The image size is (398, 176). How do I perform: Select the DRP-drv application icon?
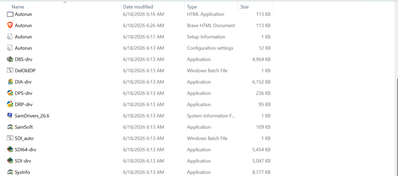click(x=10, y=104)
